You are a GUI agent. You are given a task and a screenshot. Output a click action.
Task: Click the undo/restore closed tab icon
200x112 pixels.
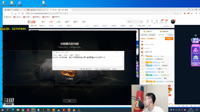19,13
